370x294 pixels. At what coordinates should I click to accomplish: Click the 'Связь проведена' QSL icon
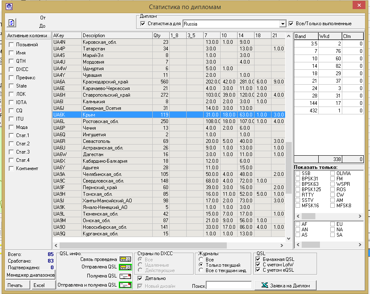125,259
